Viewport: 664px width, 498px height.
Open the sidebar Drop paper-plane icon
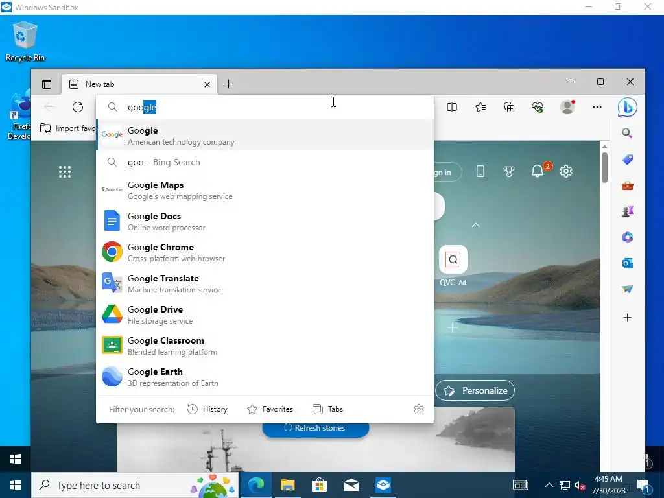pyautogui.click(x=627, y=289)
